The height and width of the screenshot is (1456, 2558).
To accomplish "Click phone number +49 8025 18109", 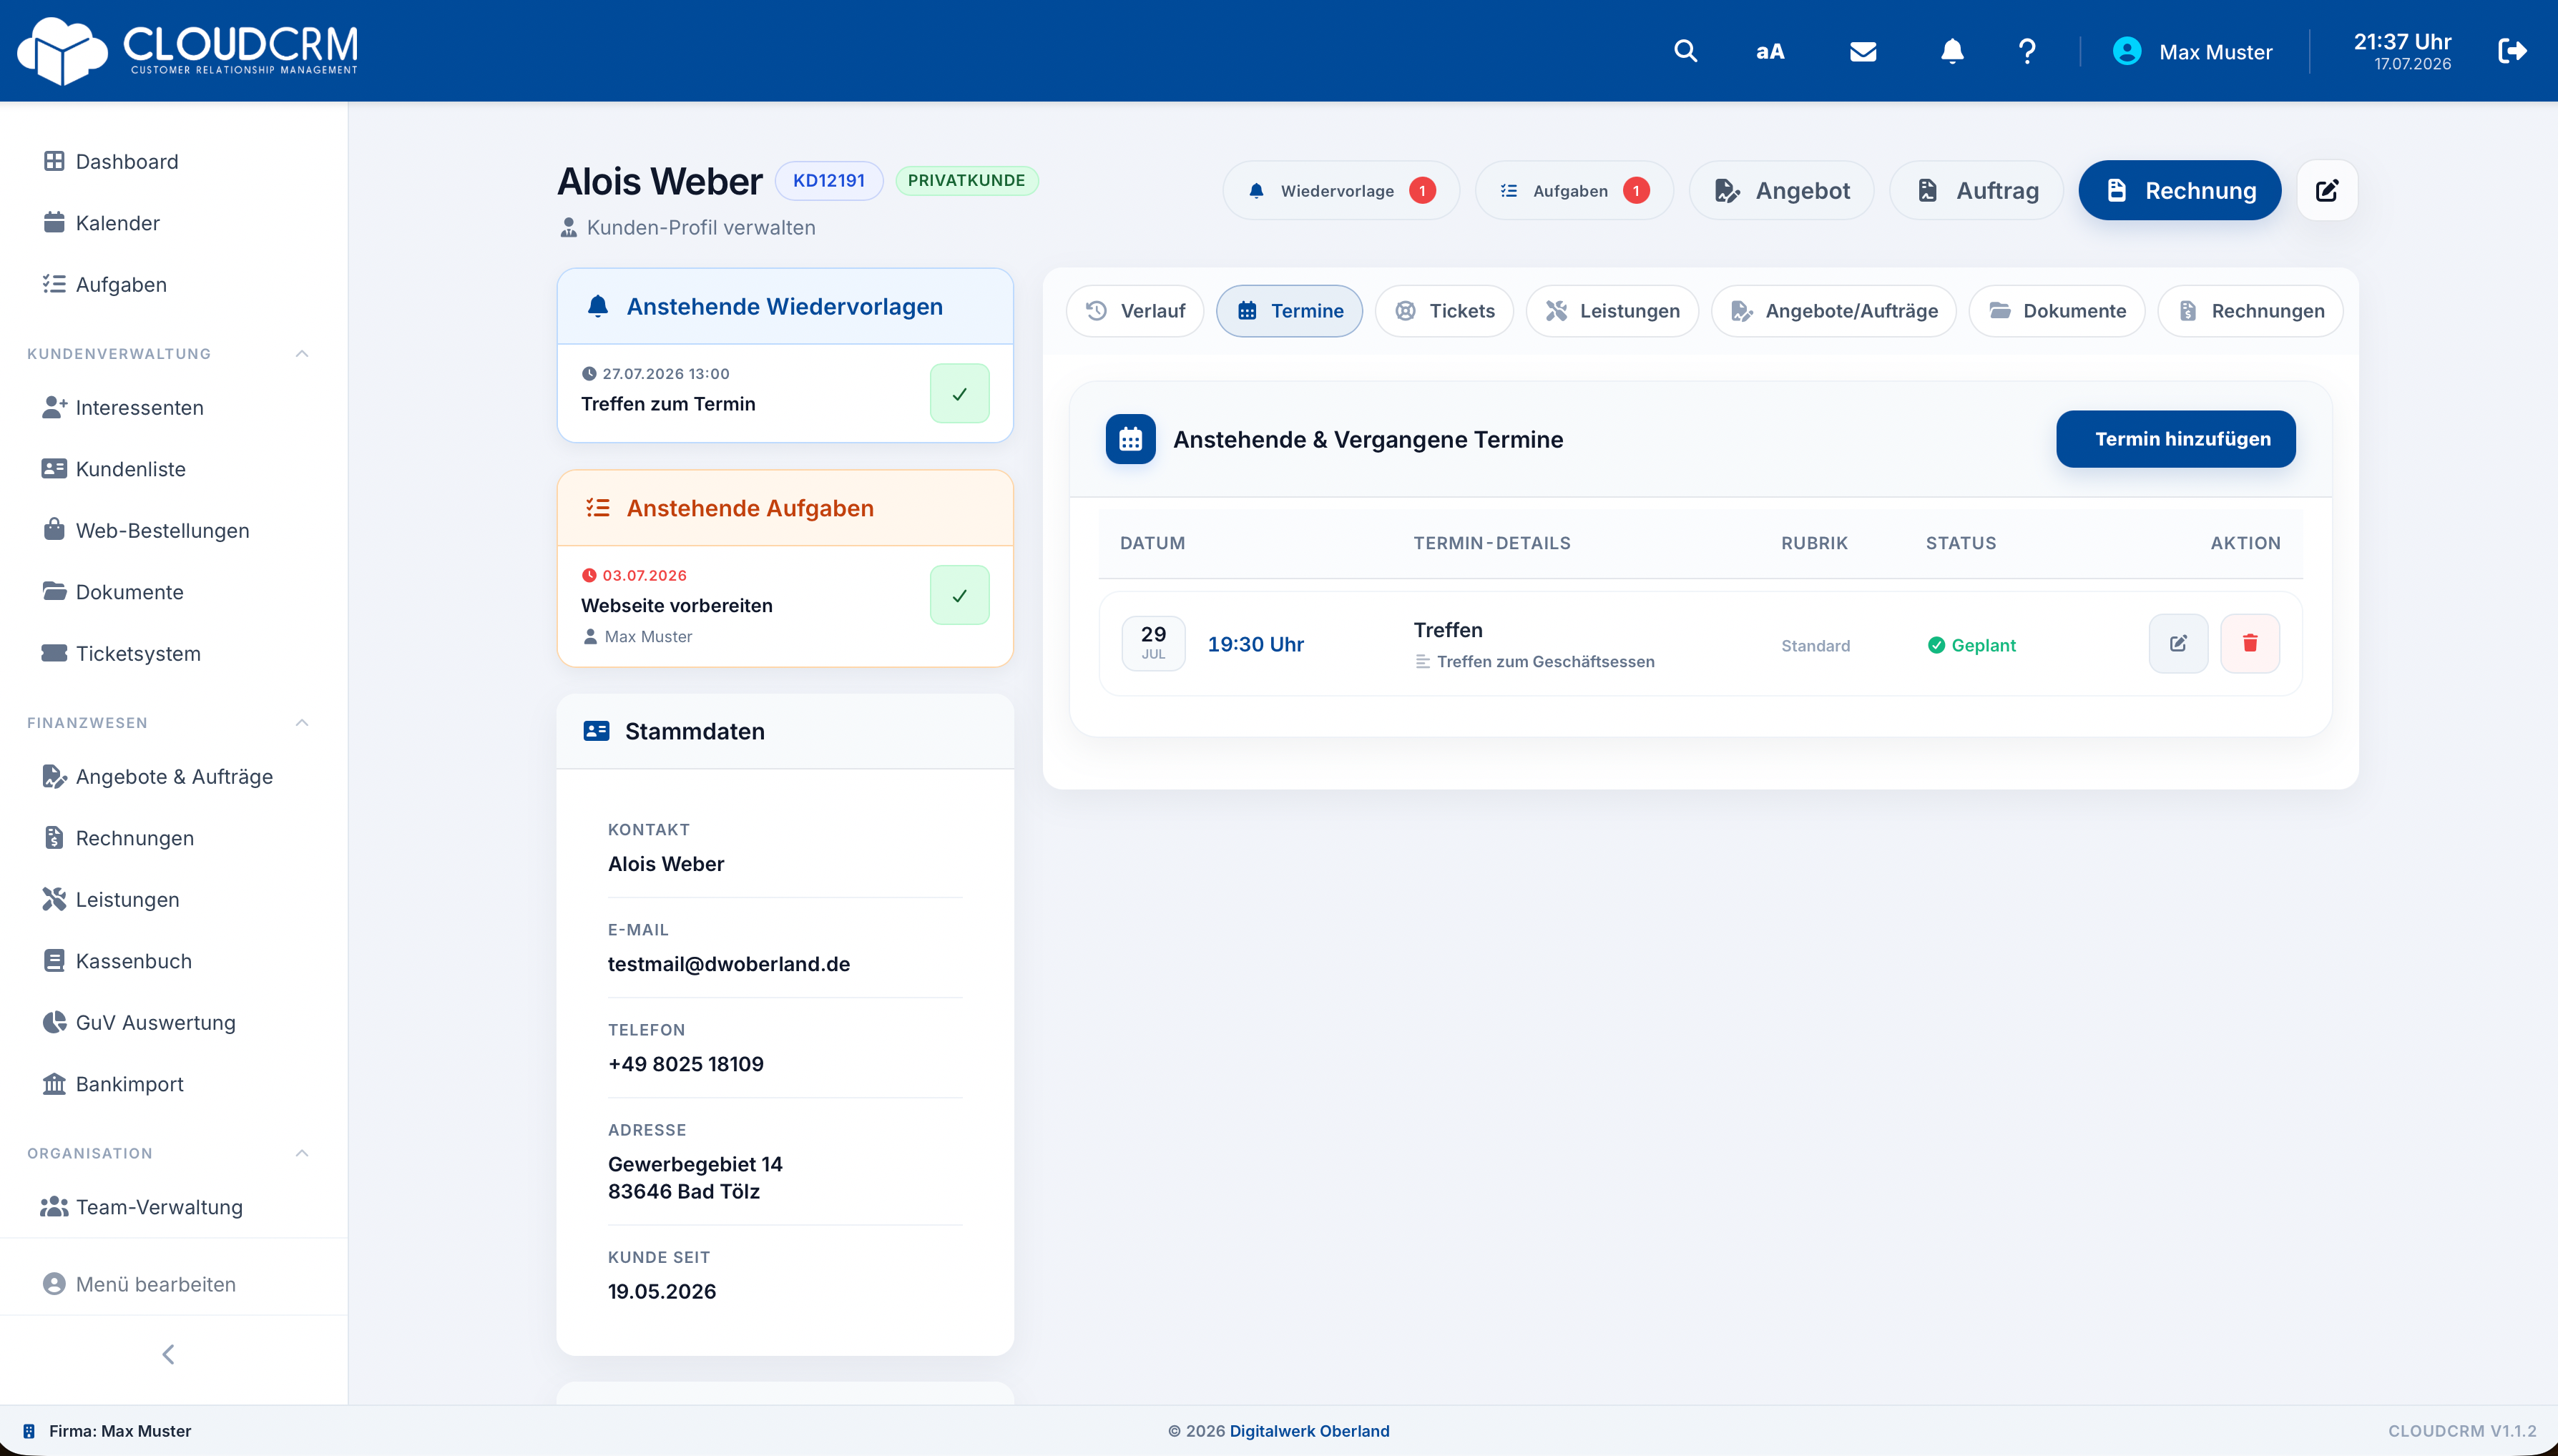I will pyautogui.click(x=686, y=1064).
